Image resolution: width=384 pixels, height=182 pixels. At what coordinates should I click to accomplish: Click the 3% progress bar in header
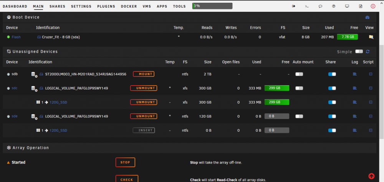tap(212, 6)
